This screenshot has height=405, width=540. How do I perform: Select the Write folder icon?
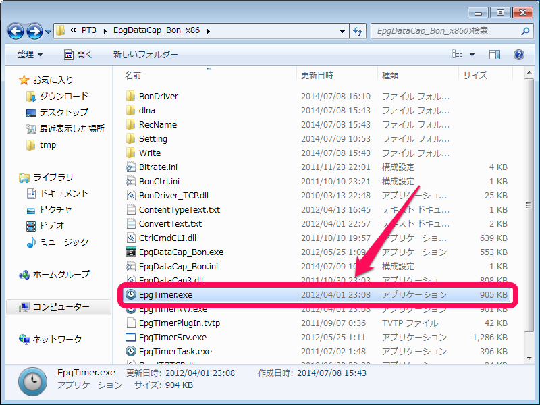(x=130, y=153)
